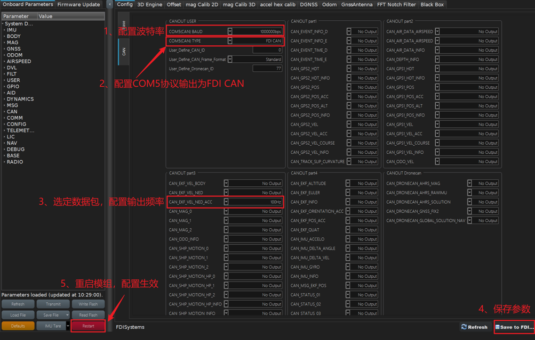Open the IMU Tare dropdown arrow
This screenshot has width=535, height=340.
coord(68,326)
